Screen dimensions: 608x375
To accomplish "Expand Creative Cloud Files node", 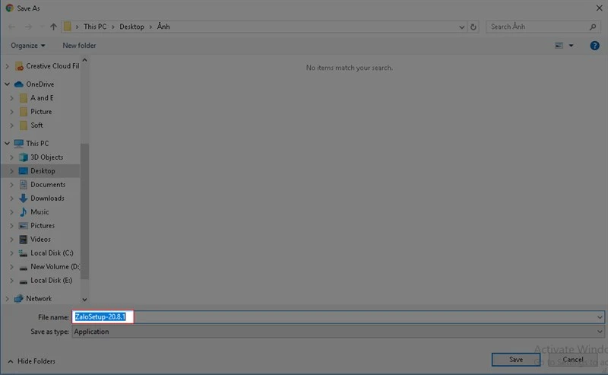I will tap(7, 66).
